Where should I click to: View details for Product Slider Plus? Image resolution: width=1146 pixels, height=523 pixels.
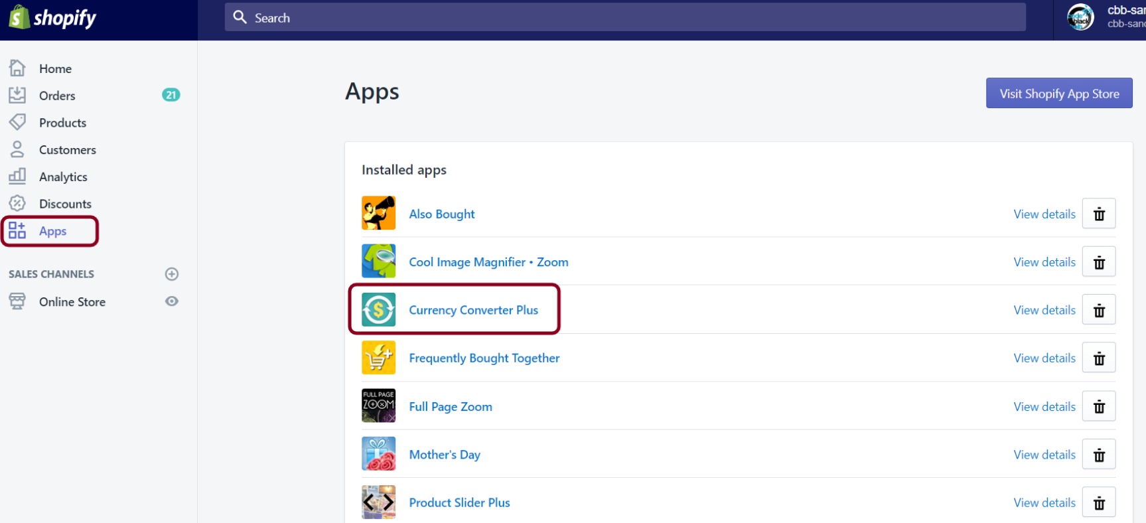tap(1044, 502)
